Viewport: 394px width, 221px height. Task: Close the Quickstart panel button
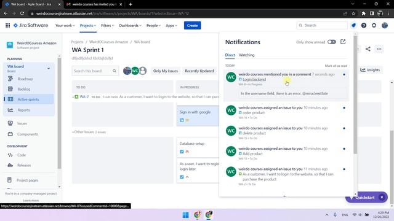(382, 198)
